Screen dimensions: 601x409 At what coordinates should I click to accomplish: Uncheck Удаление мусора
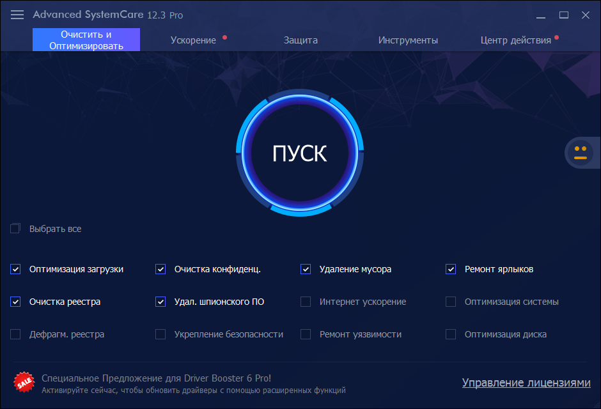(305, 269)
